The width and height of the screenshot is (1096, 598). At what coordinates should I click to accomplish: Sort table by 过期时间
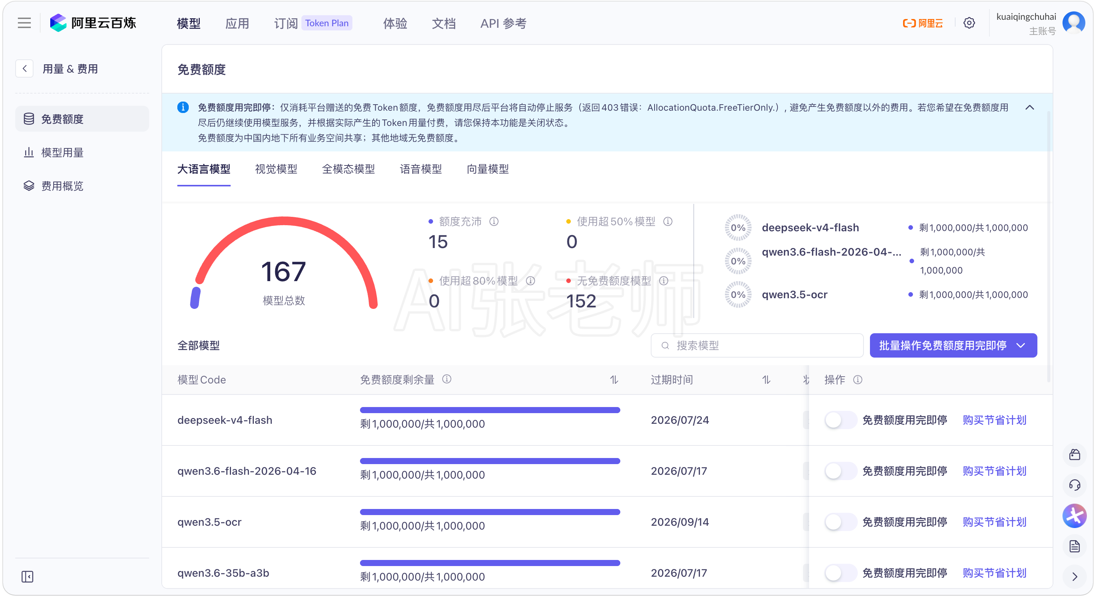point(766,379)
